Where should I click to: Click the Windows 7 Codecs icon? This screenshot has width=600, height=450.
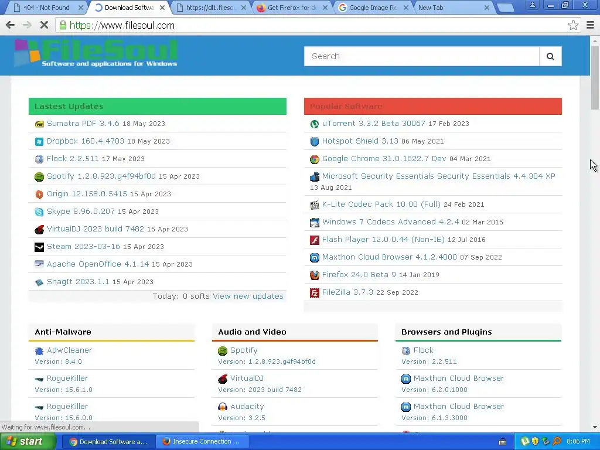pyautogui.click(x=315, y=222)
